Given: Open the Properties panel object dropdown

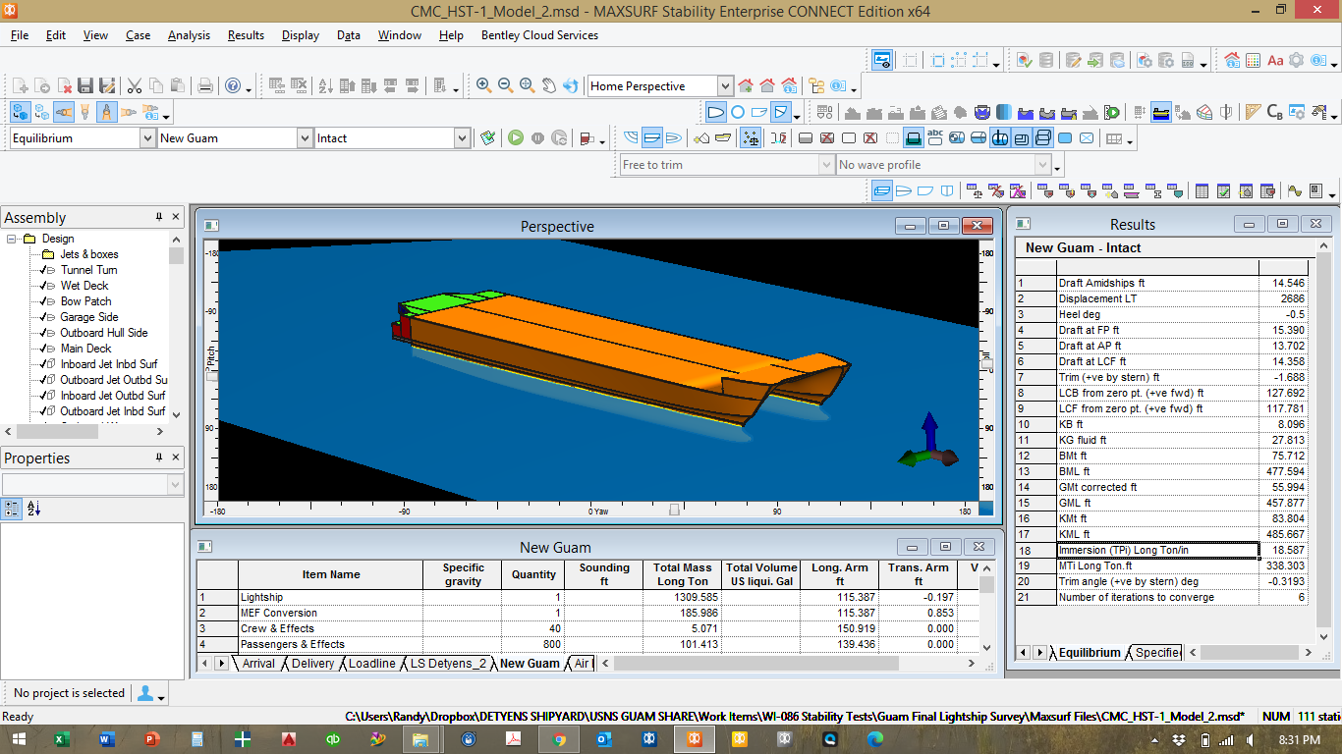Looking at the screenshot, I should pos(175,485).
